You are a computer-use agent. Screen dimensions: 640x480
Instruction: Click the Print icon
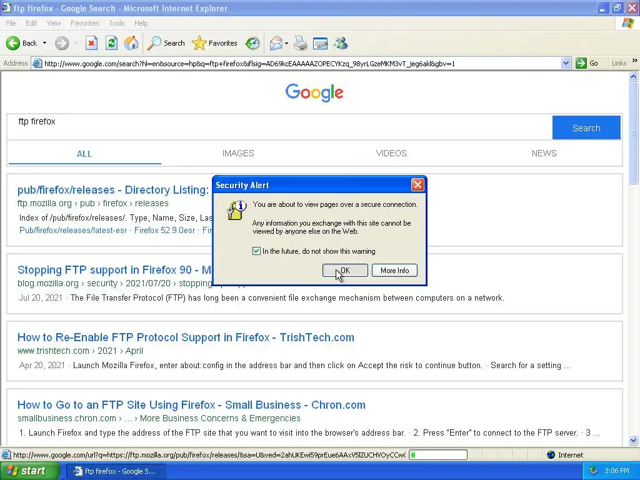coord(301,43)
